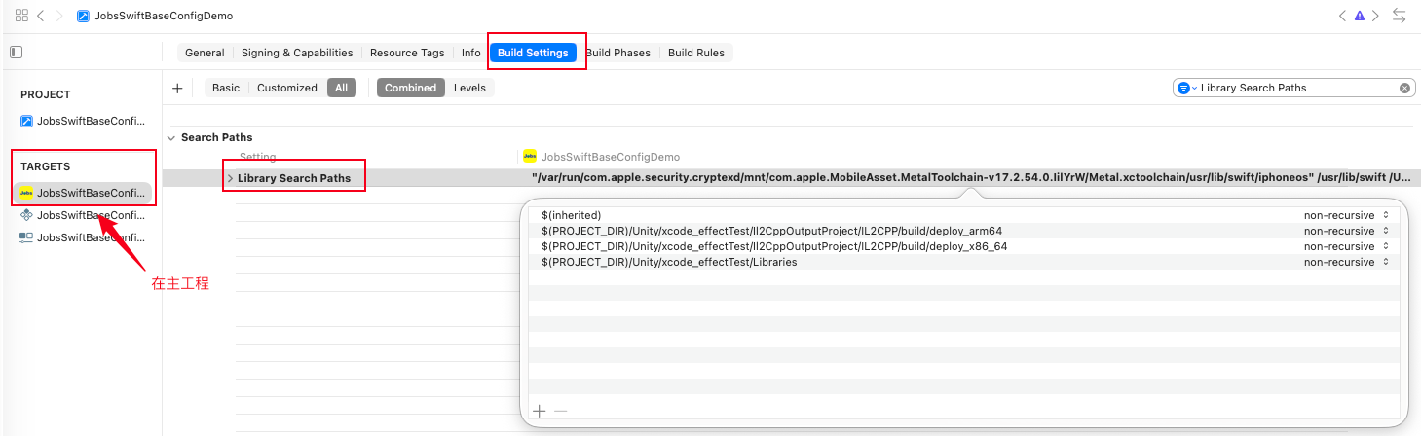Switch to Levels view

pyautogui.click(x=470, y=88)
